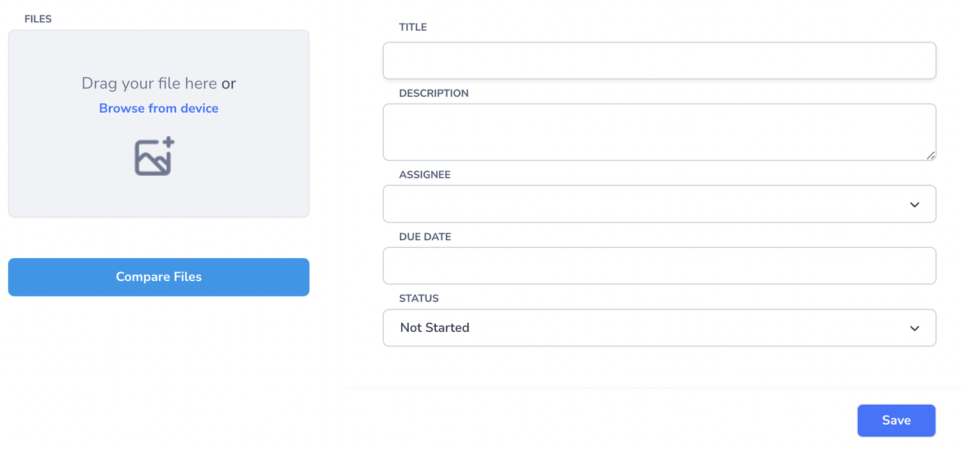Viewport: 961px width, 449px height.
Task: Click inside the Title field
Action: 659,60
